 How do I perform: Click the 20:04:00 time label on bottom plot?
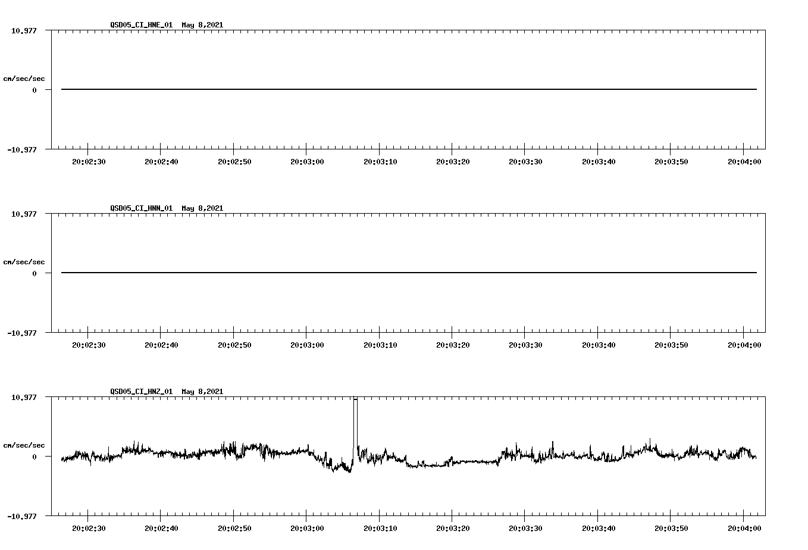[x=743, y=527]
